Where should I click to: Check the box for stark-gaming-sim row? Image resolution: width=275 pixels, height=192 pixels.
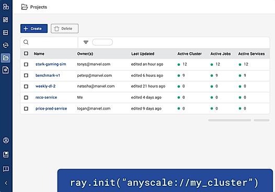tap(26, 64)
